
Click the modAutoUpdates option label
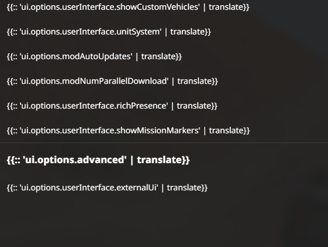click(x=94, y=57)
